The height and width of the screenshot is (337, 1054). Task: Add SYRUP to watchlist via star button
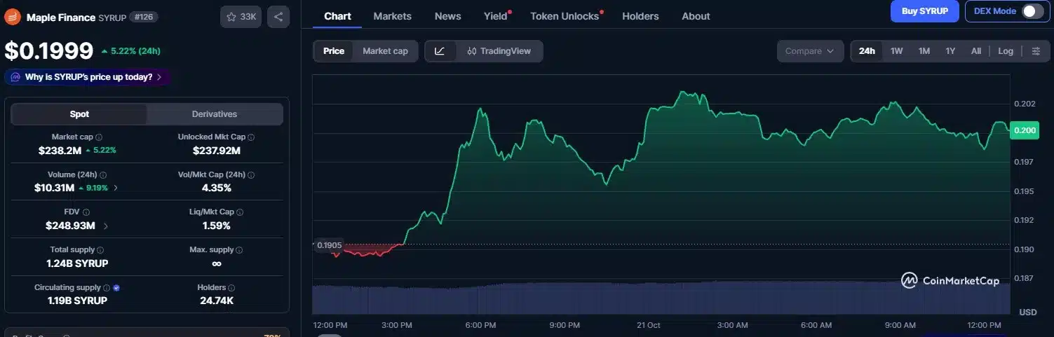[x=241, y=17]
